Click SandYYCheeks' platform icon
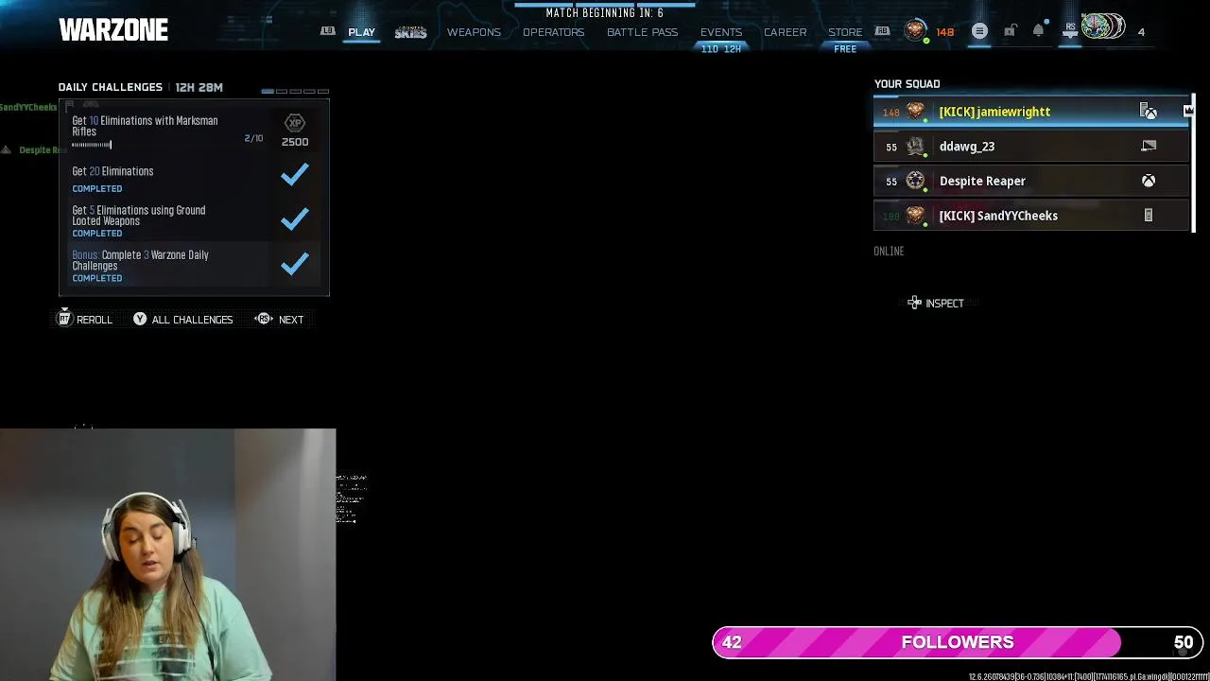The image size is (1210, 681). point(1149,216)
